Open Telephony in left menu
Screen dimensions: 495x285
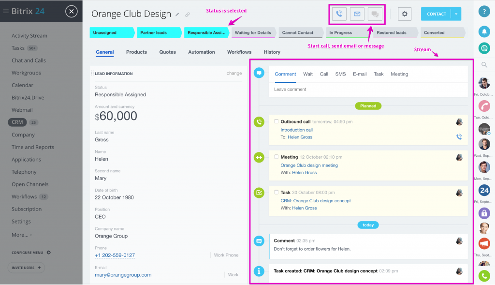(x=24, y=172)
